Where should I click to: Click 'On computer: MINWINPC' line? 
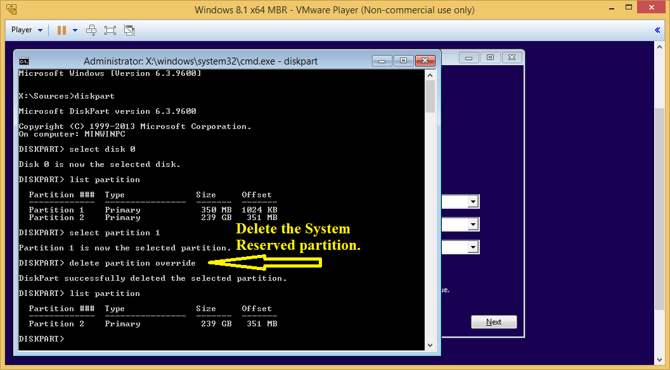(72, 134)
